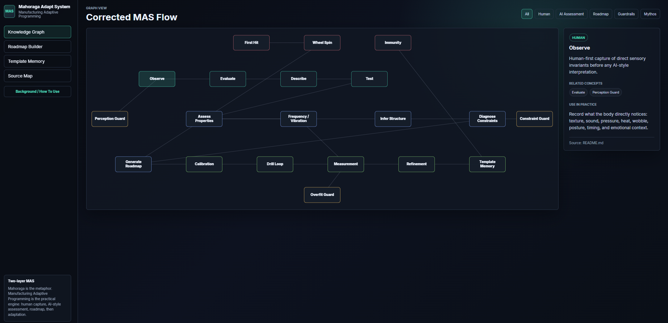Filter graph by AI Assessment

pyautogui.click(x=571, y=14)
